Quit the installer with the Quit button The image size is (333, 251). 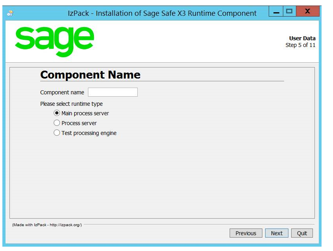302,233
